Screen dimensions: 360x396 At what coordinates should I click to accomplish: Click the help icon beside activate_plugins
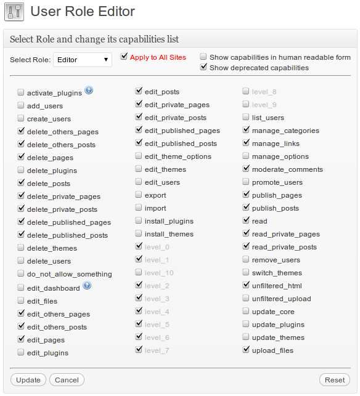pos(89,90)
